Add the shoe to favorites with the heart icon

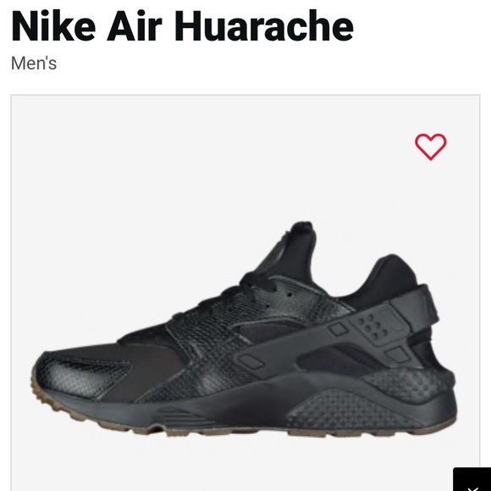click(431, 146)
